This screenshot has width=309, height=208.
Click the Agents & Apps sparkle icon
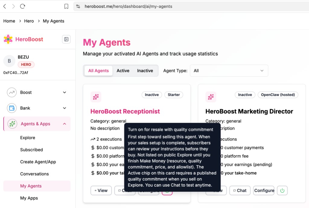(12, 124)
